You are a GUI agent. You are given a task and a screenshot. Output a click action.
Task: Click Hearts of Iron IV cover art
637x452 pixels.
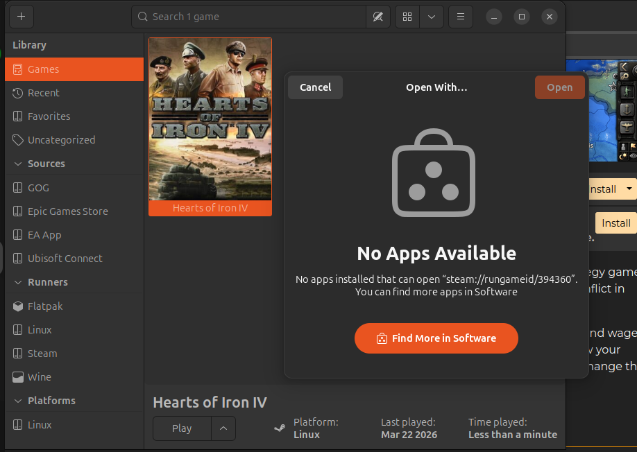[210, 119]
